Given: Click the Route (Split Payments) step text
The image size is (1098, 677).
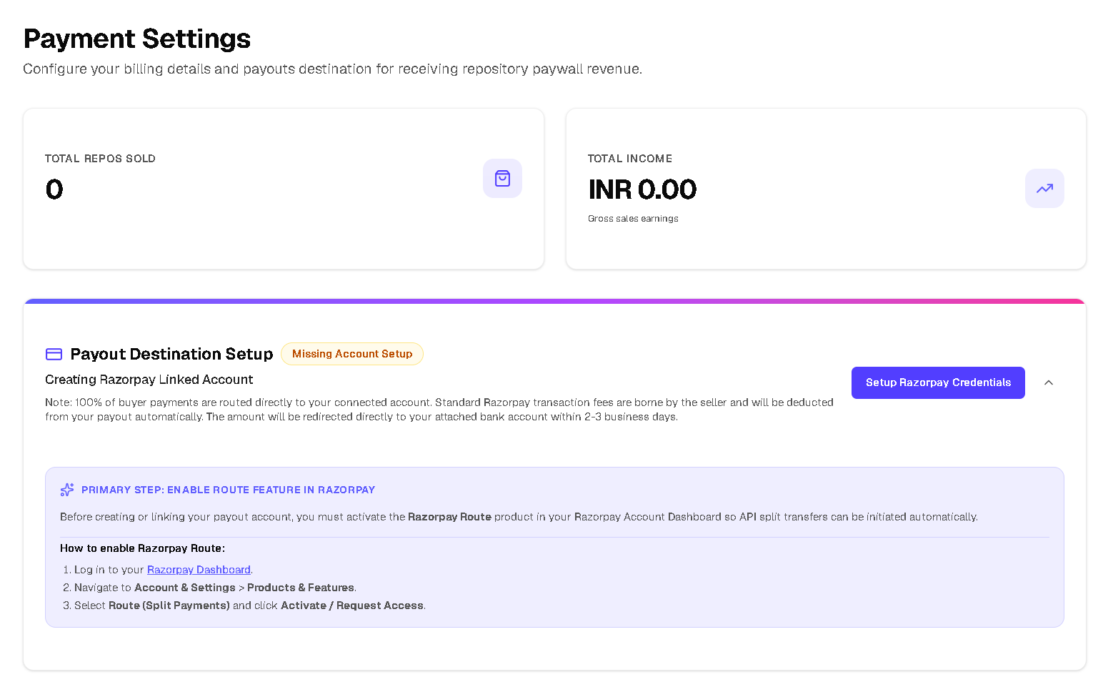Looking at the screenshot, I should (169, 606).
